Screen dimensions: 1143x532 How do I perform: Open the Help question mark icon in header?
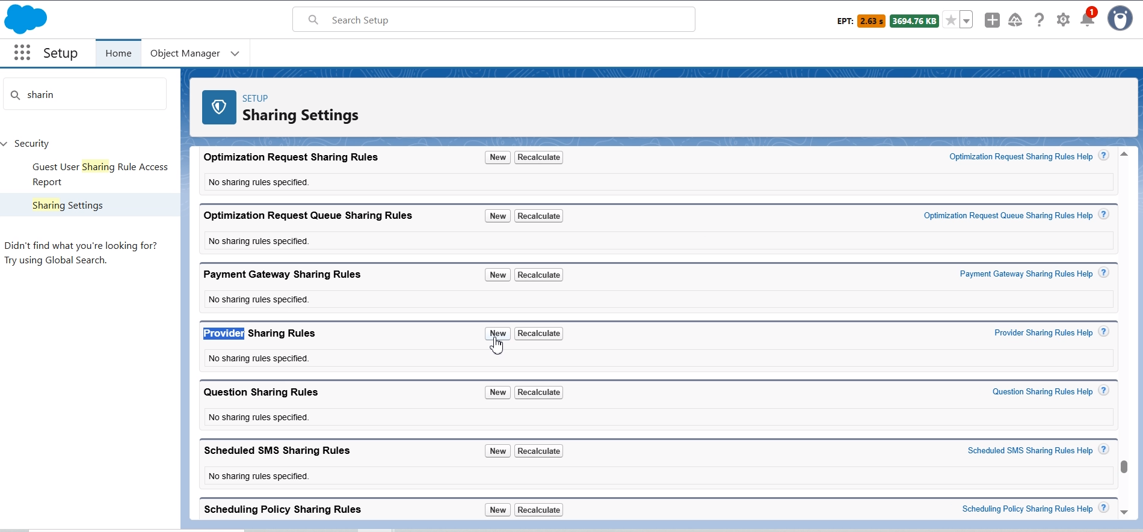click(1039, 20)
